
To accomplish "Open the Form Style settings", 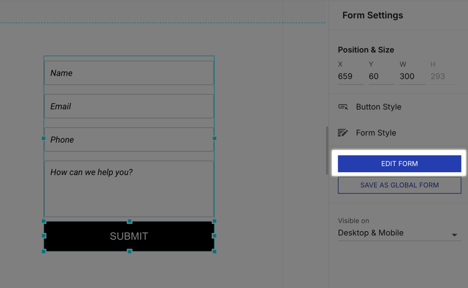I will pyautogui.click(x=376, y=133).
